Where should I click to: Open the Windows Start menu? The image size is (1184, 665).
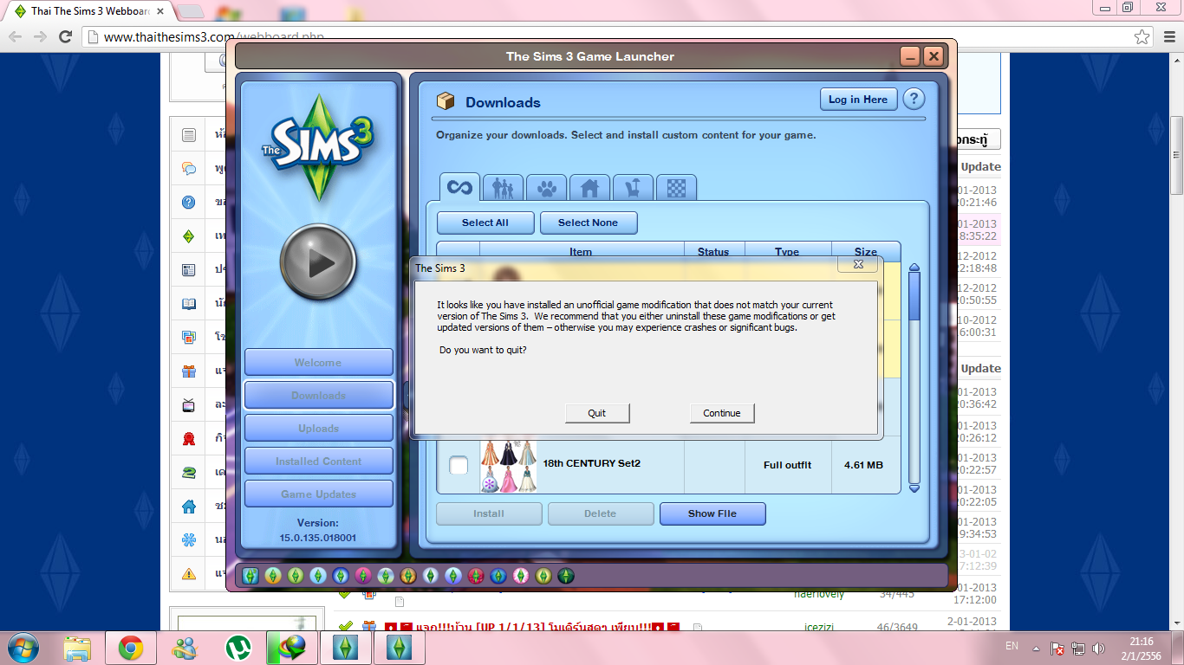tap(22, 648)
